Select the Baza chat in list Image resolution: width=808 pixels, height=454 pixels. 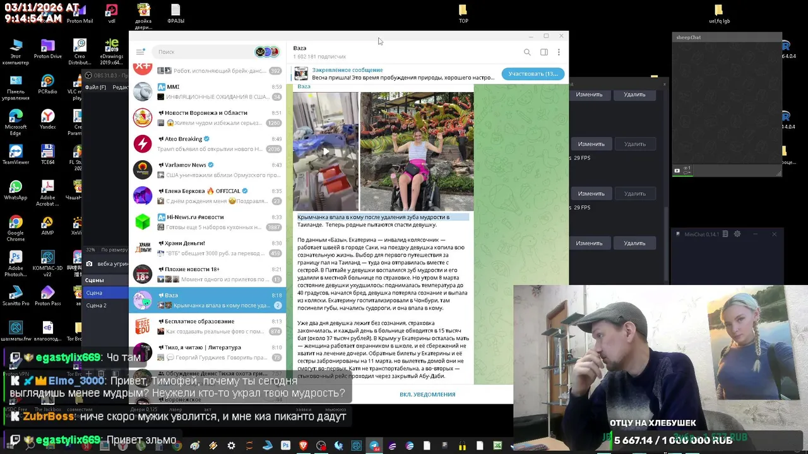[208, 300]
